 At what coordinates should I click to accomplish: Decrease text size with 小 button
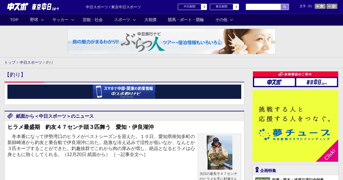point(332,6)
